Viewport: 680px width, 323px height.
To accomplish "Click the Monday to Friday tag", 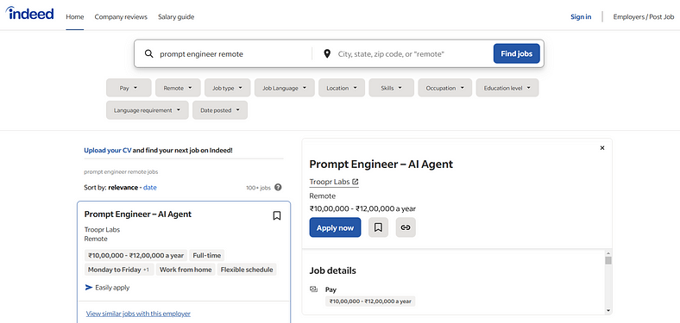I will [x=118, y=270].
